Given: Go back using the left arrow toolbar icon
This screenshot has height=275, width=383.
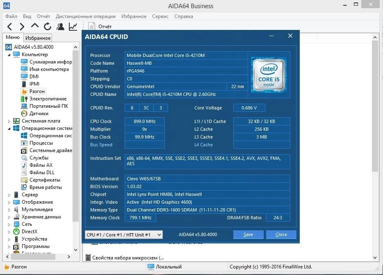Looking at the screenshot, I should coord(9,26).
